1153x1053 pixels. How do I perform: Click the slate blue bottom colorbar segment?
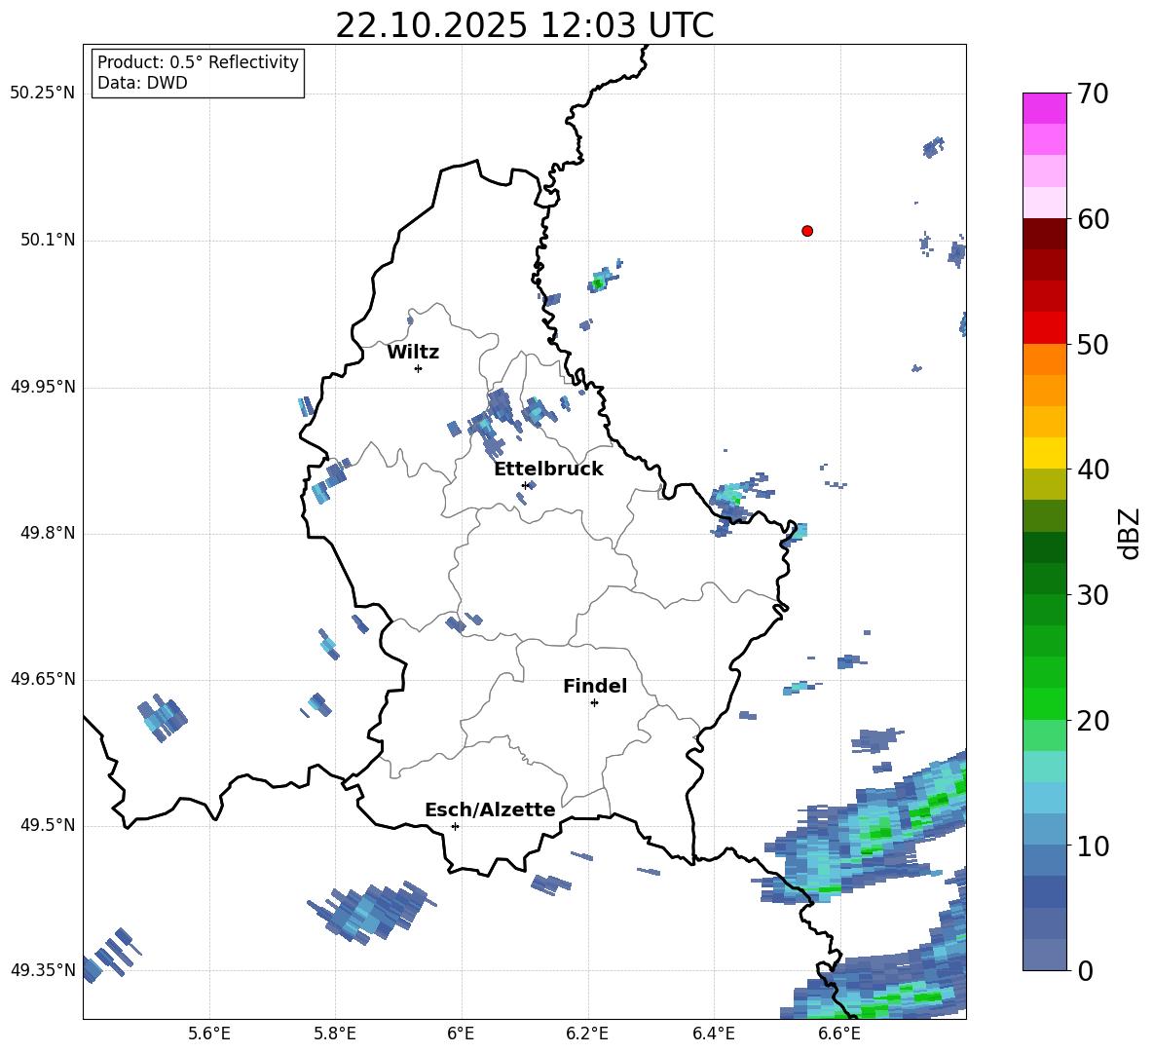(1044, 955)
